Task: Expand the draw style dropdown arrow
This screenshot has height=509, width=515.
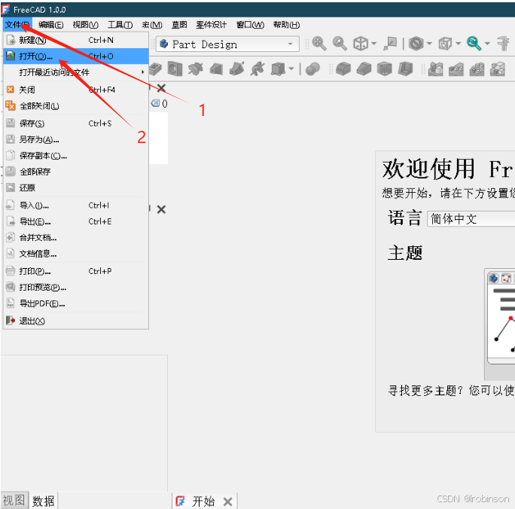Action: click(429, 44)
